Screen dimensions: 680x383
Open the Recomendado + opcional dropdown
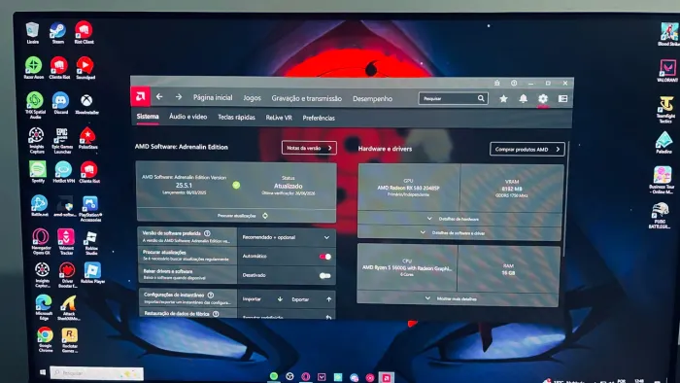[x=287, y=237]
